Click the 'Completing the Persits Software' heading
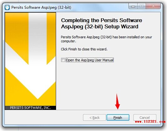Screen dimensions: 167x131 point(102,20)
